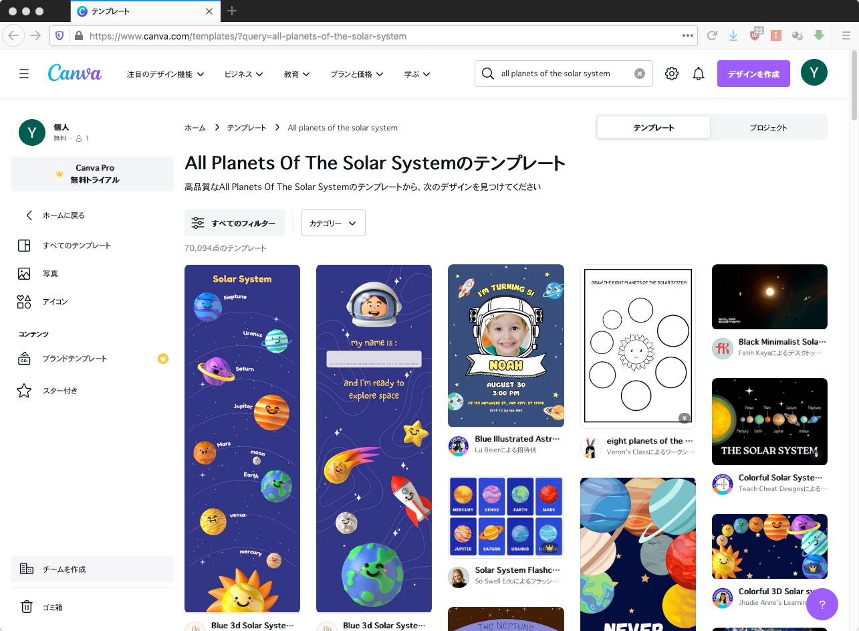Screen dimensions: 859x631
Task: Open the browser downloads arrow
Action: click(x=733, y=35)
